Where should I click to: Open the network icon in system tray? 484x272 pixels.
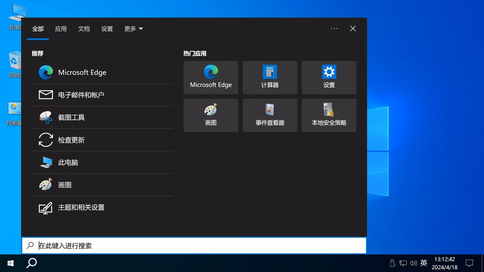(403, 263)
